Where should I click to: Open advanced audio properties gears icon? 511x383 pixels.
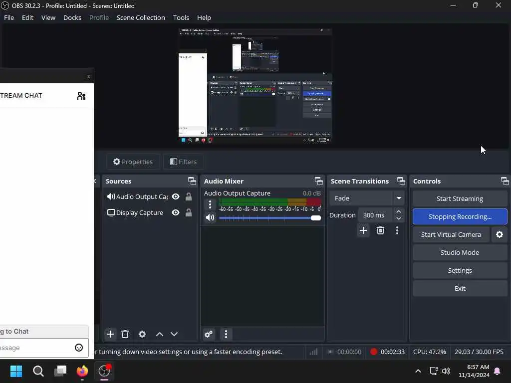tap(209, 334)
